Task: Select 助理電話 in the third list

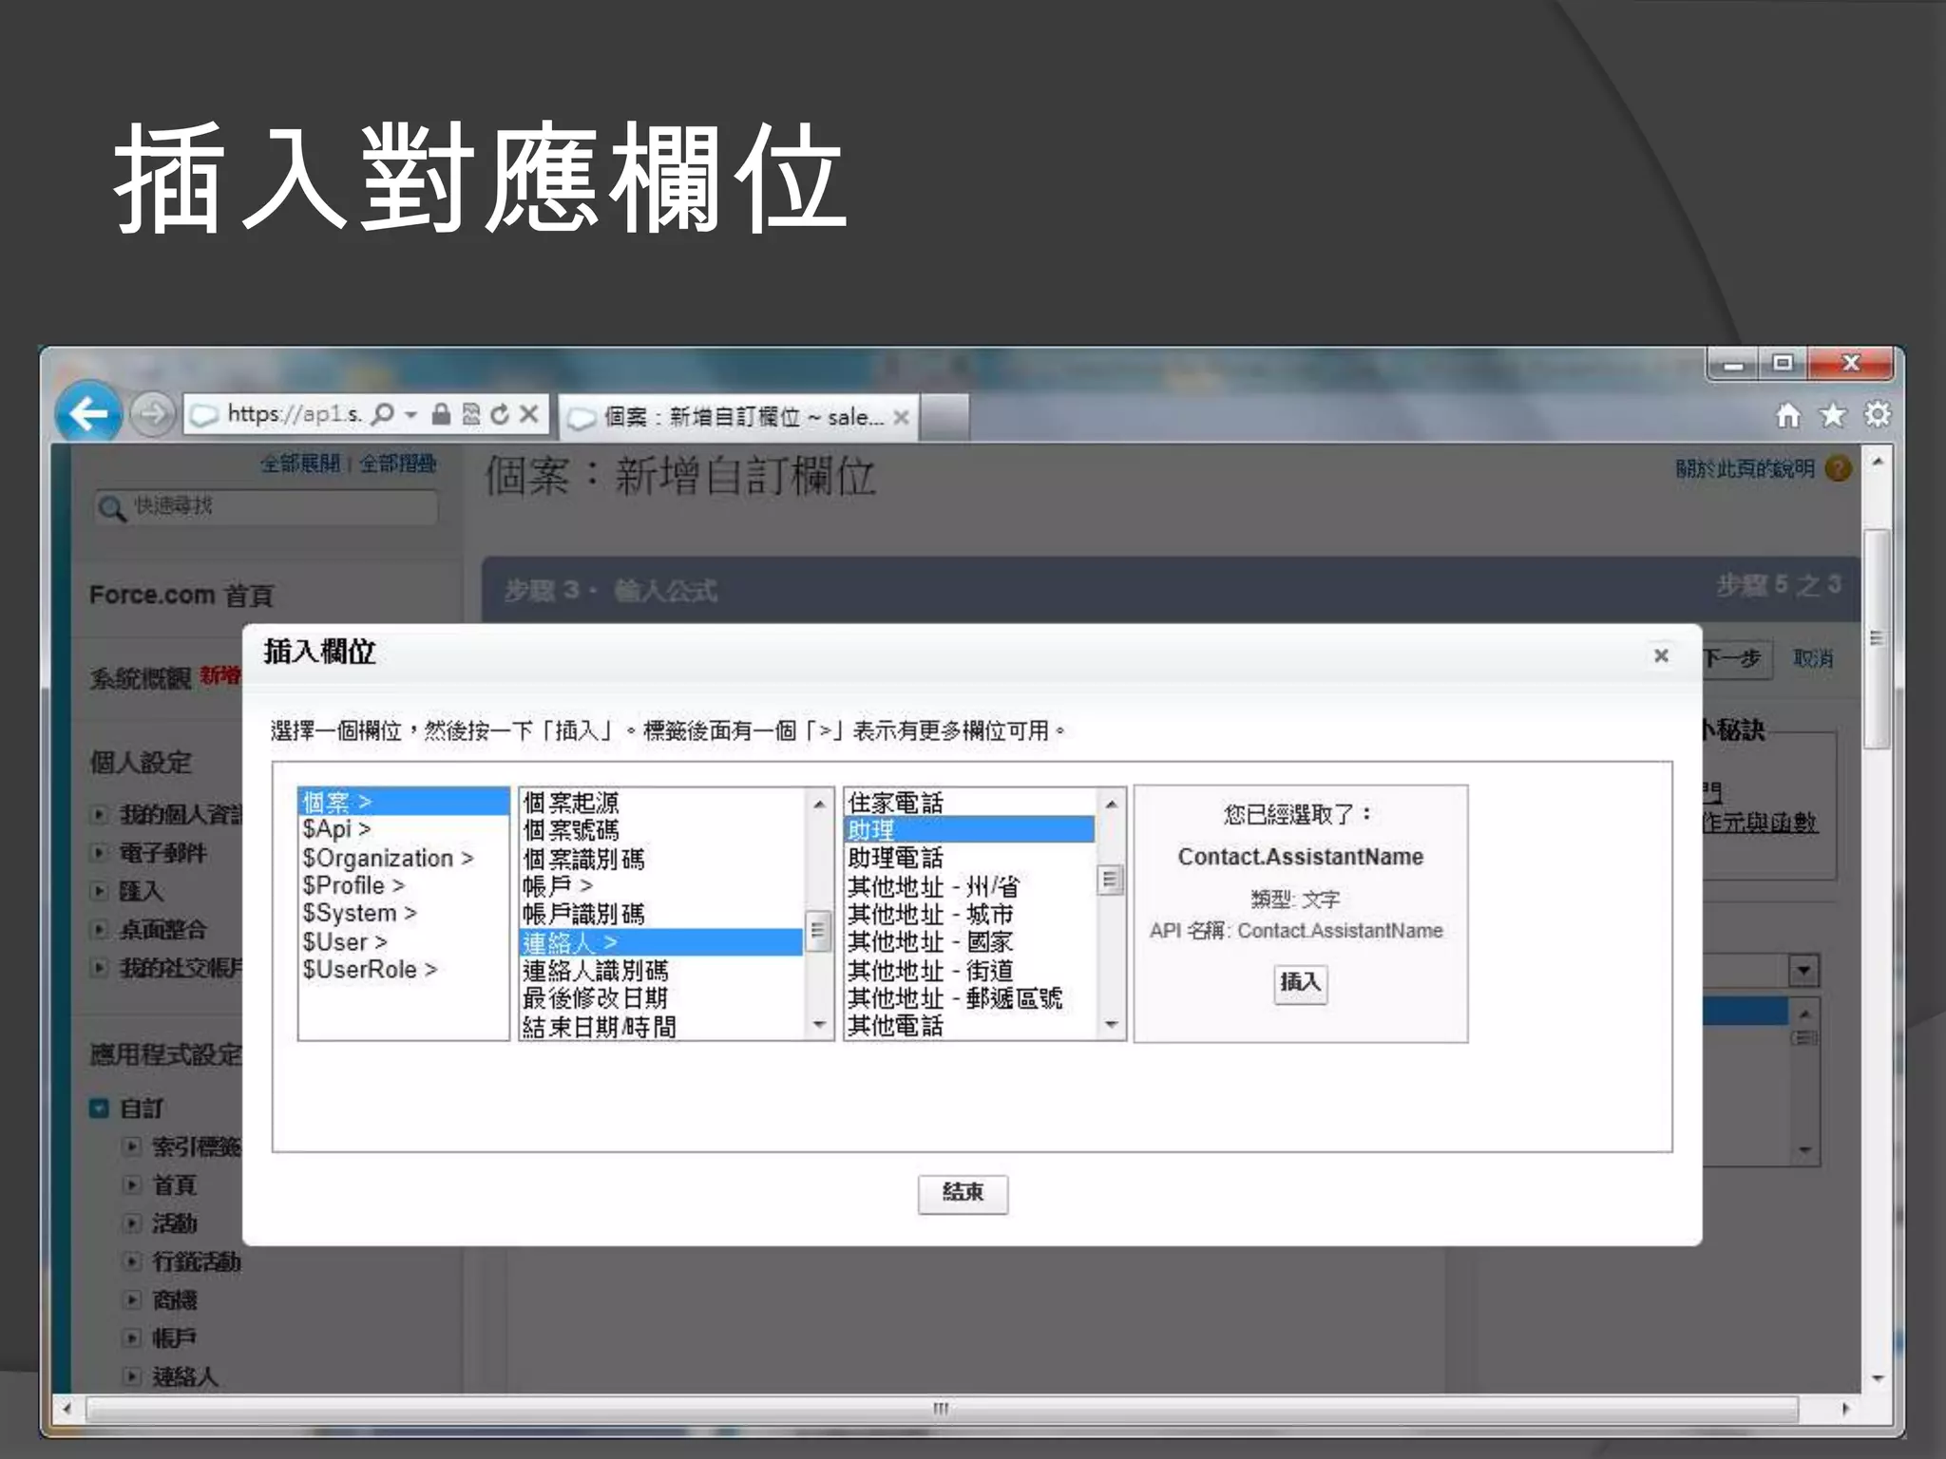Action: pos(970,858)
